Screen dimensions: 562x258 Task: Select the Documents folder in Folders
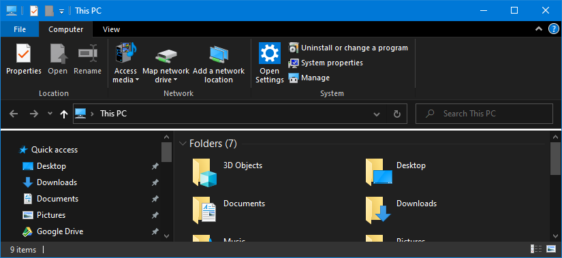(229, 210)
